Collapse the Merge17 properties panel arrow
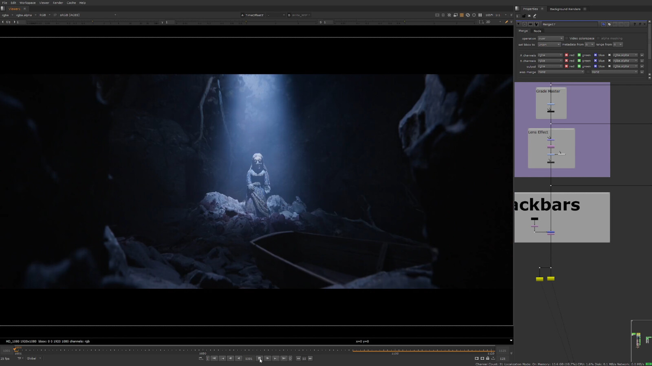Viewport: 652px width, 366px height. coord(518,24)
